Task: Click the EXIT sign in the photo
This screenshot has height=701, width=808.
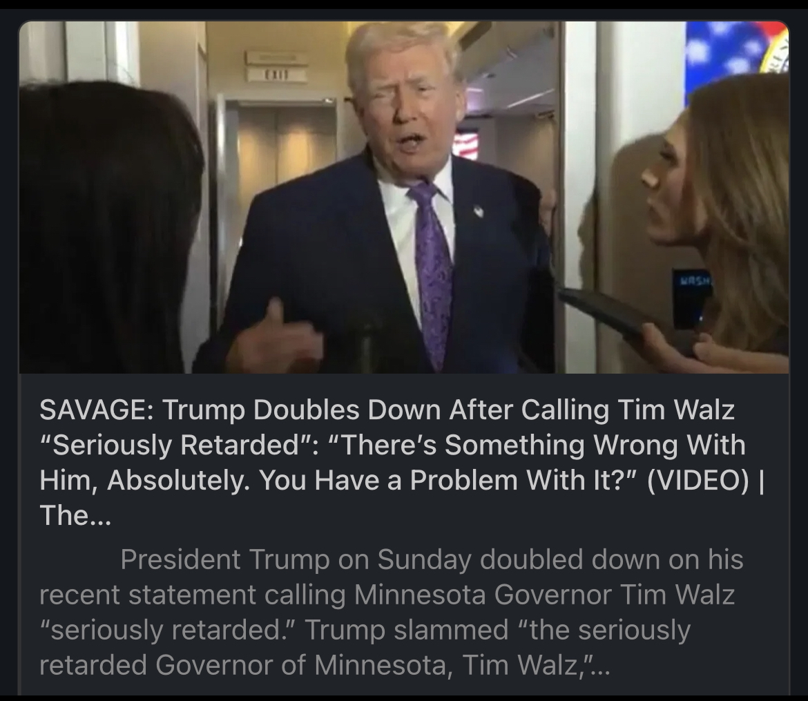Action: (276, 75)
